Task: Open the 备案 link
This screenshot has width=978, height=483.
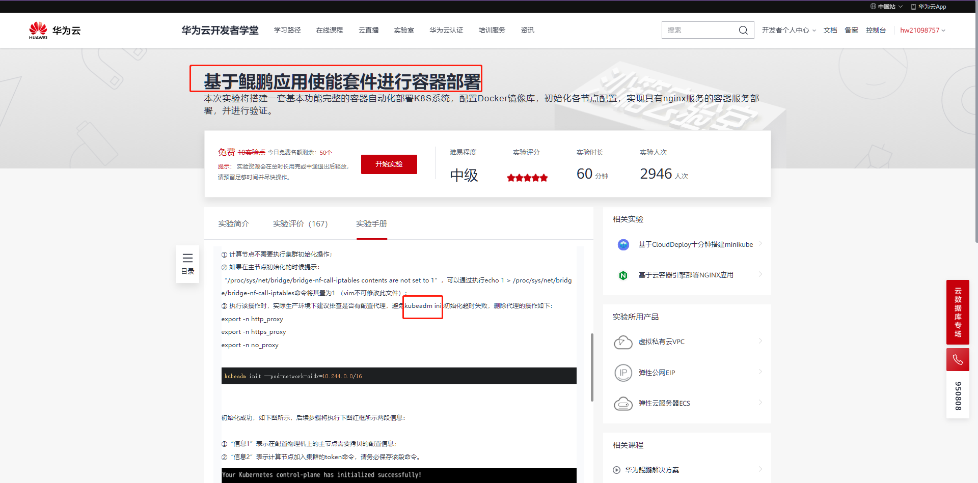Action: [x=852, y=31]
